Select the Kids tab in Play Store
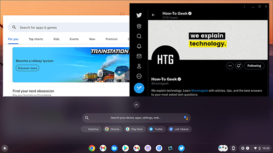 pyautogui.click(x=56, y=39)
